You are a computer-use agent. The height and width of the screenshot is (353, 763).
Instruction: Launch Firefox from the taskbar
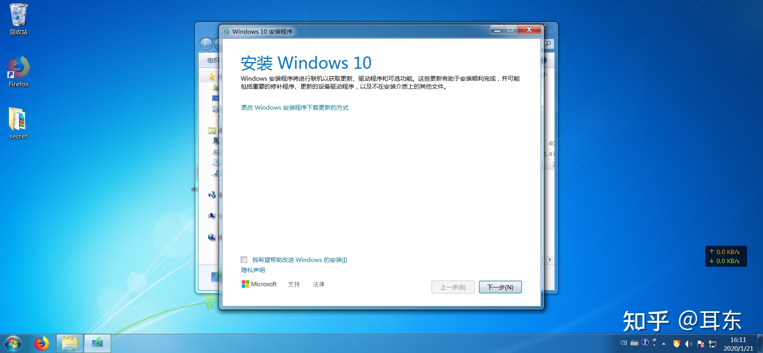click(41, 343)
